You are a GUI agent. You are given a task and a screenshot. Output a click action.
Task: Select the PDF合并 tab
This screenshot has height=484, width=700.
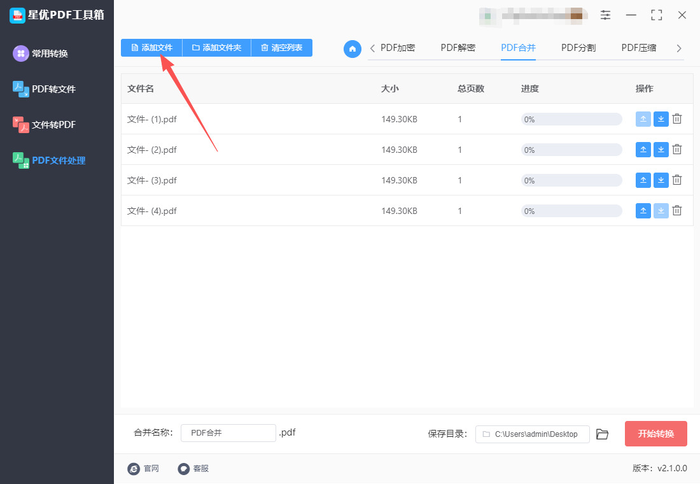pos(518,48)
